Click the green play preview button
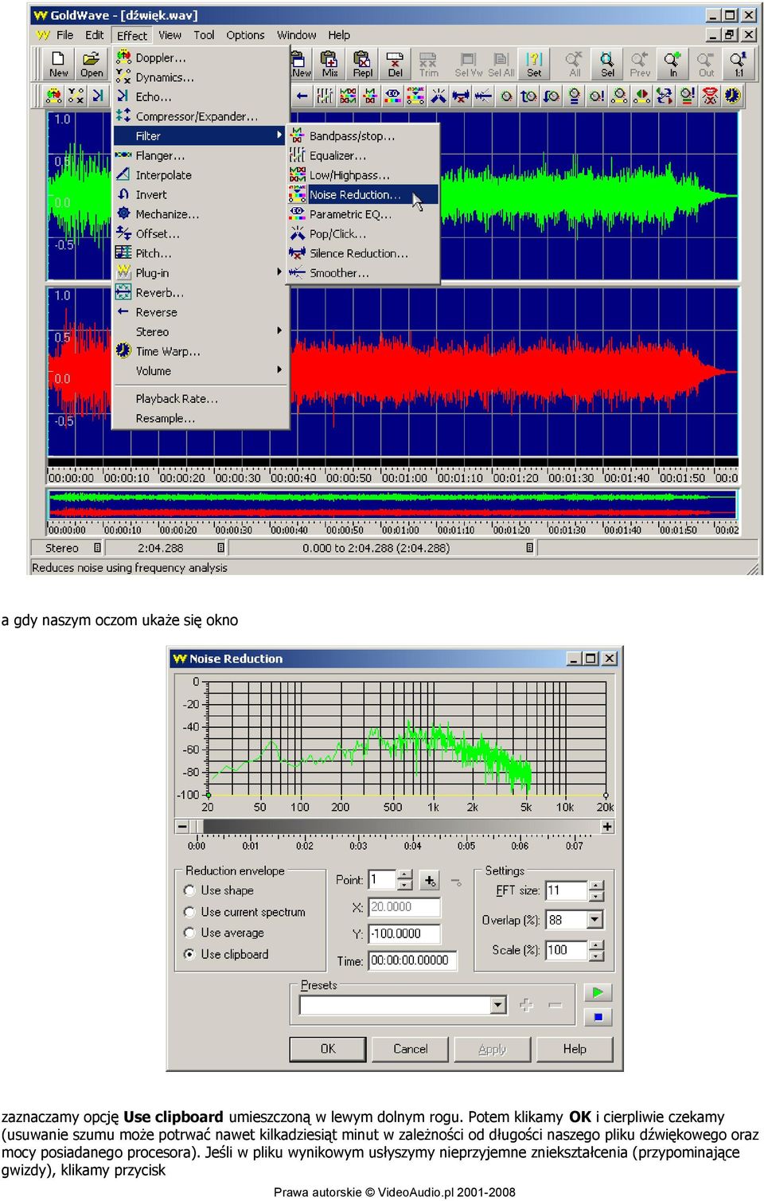The width and height of the screenshot is (764, 1201). coord(598,992)
